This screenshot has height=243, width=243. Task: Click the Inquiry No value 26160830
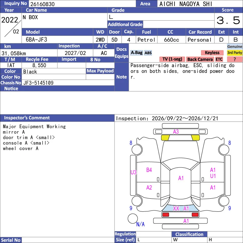[42, 4]
